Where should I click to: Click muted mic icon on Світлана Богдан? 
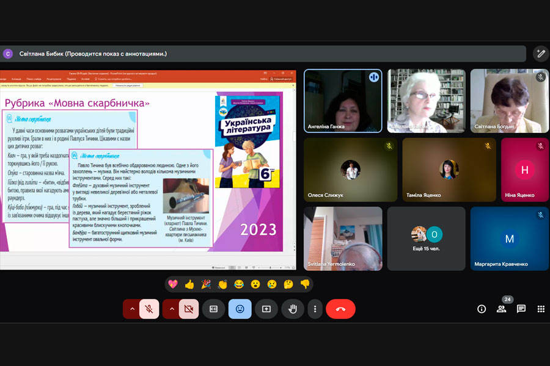click(x=541, y=77)
